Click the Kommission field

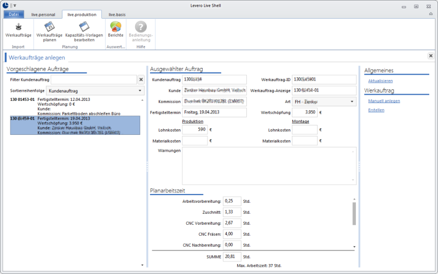tap(214, 101)
